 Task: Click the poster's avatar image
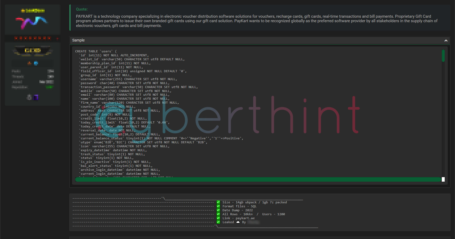tap(33, 22)
